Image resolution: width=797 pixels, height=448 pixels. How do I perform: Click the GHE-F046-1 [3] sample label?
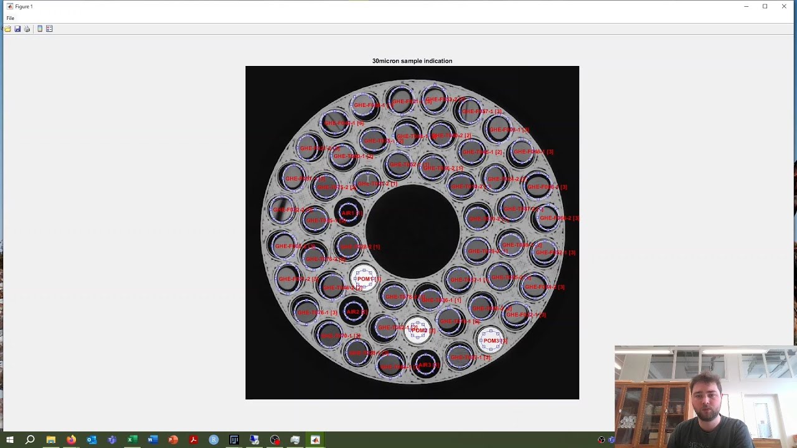(x=534, y=152)
